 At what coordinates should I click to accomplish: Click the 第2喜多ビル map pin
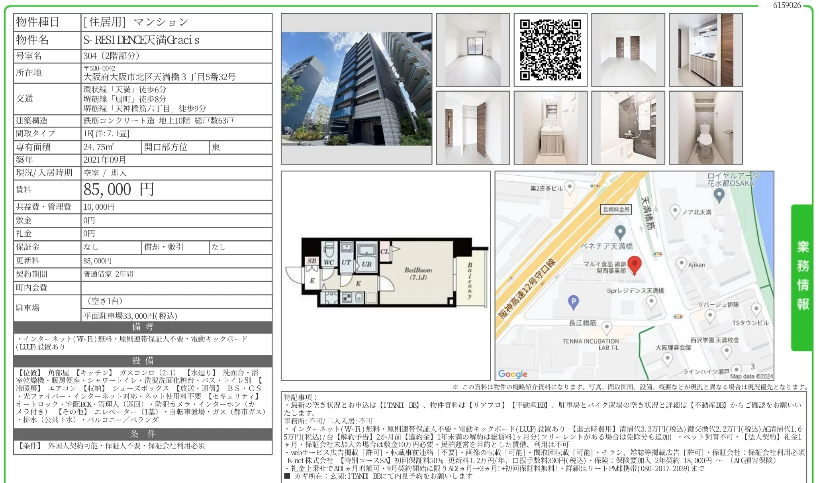[x=570, y=188]
